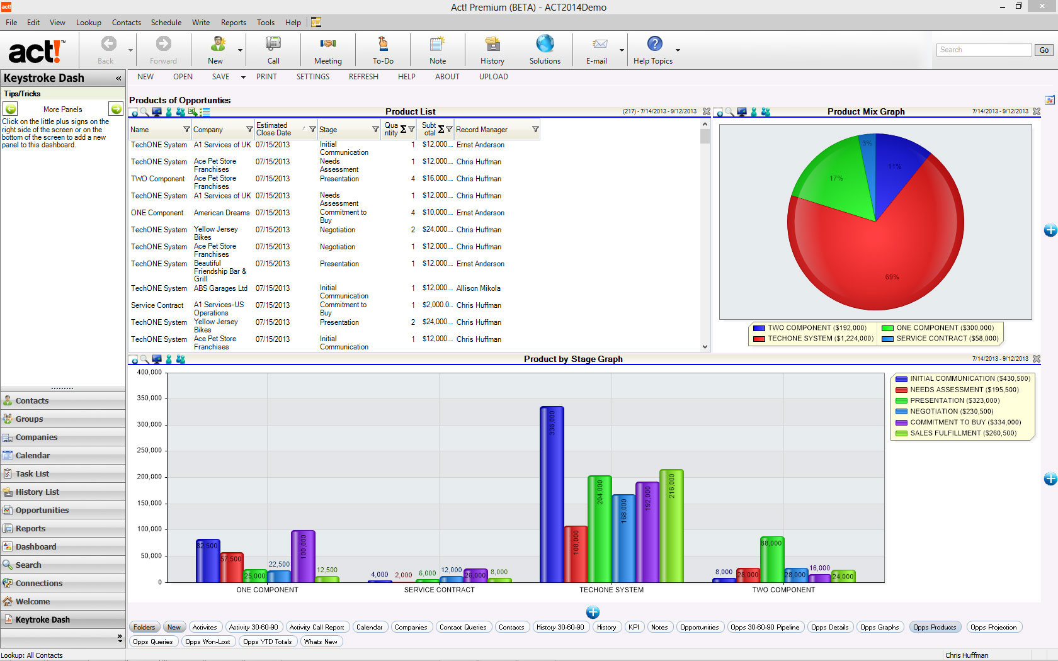The width and height of the screenshot is (1058, 661).
Task: Click the E-mail toolbar icon
Action: coord(600,43)
